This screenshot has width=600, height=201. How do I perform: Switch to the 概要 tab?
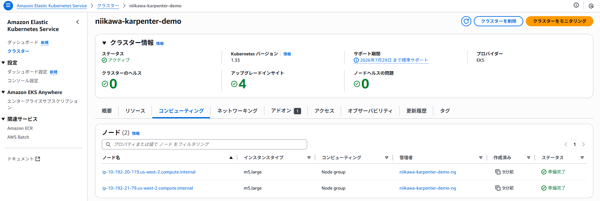107,111
